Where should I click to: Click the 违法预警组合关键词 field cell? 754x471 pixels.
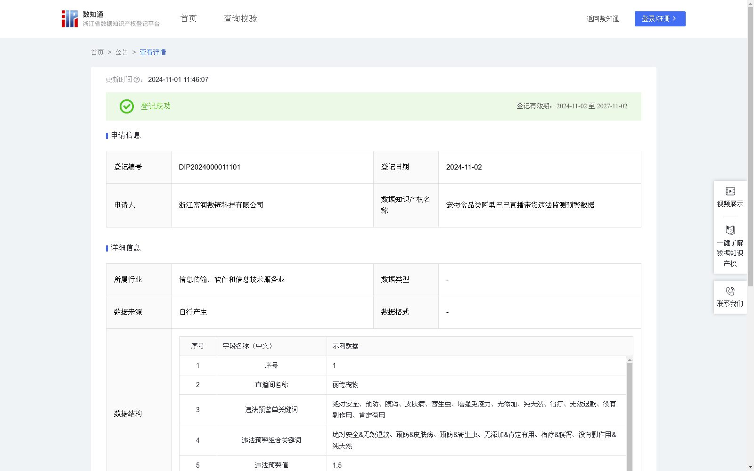pos(272,440)
